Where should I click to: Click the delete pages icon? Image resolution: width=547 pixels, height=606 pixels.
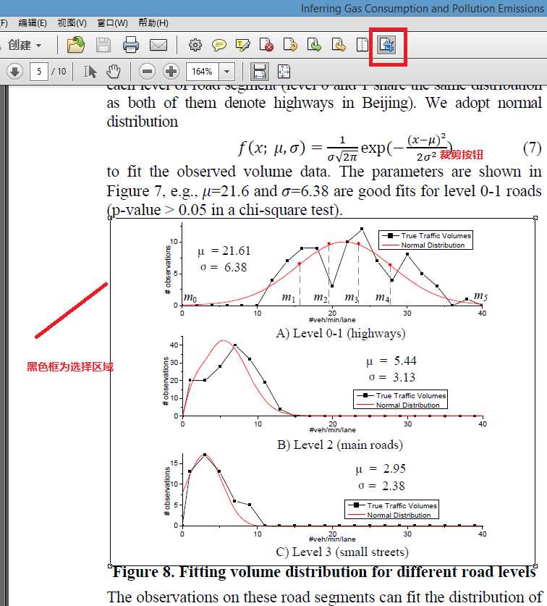266,45
